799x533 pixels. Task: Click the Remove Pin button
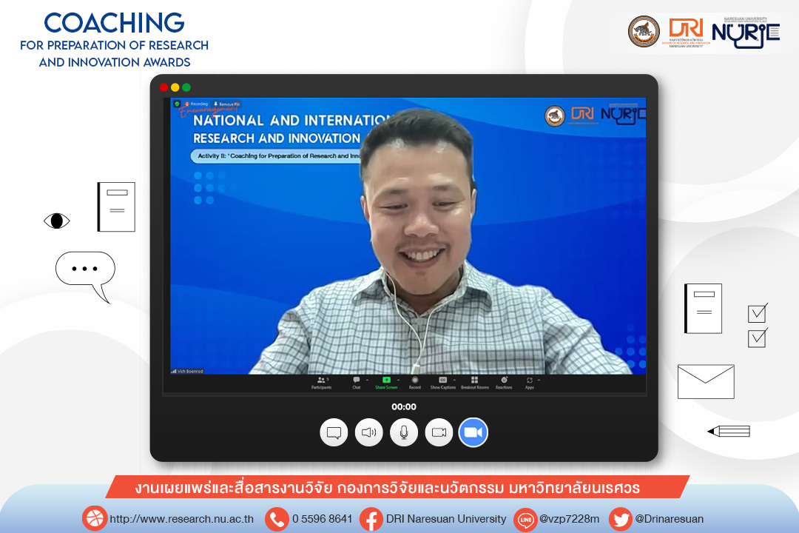pyautogui.click(x=227, y=104)
